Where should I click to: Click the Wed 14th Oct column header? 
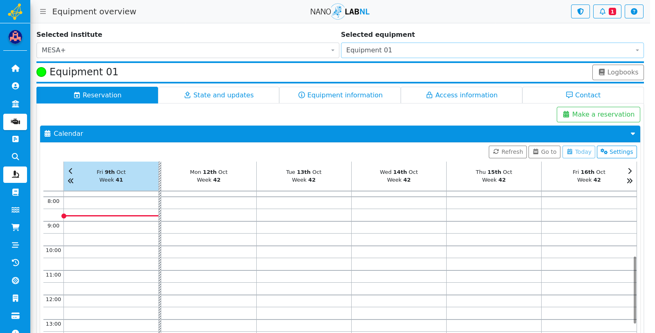coord(399,176)
